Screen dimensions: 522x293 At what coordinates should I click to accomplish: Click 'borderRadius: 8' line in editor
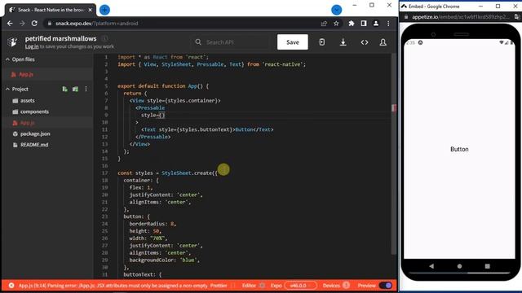(x=153, y=224)
